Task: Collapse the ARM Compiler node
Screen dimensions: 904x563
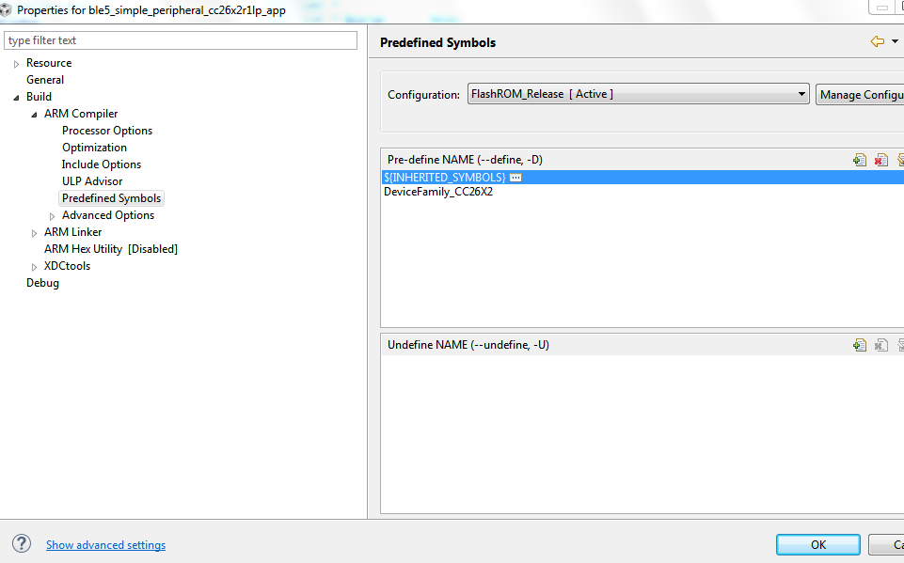Action: pos(35,115)
